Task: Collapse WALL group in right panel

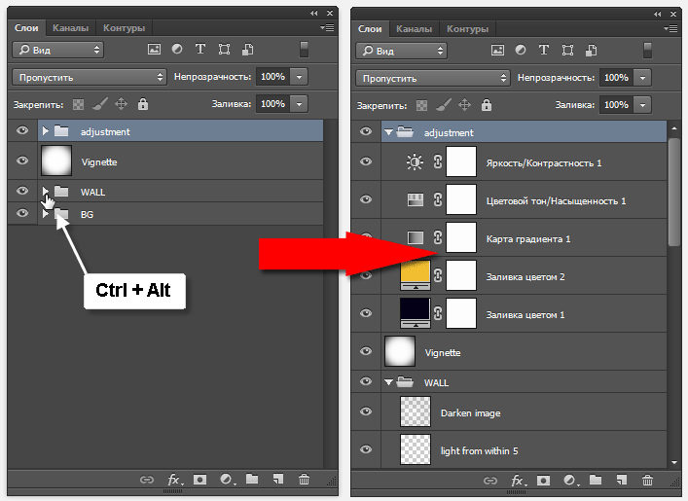Action: [x=388, y=382]
